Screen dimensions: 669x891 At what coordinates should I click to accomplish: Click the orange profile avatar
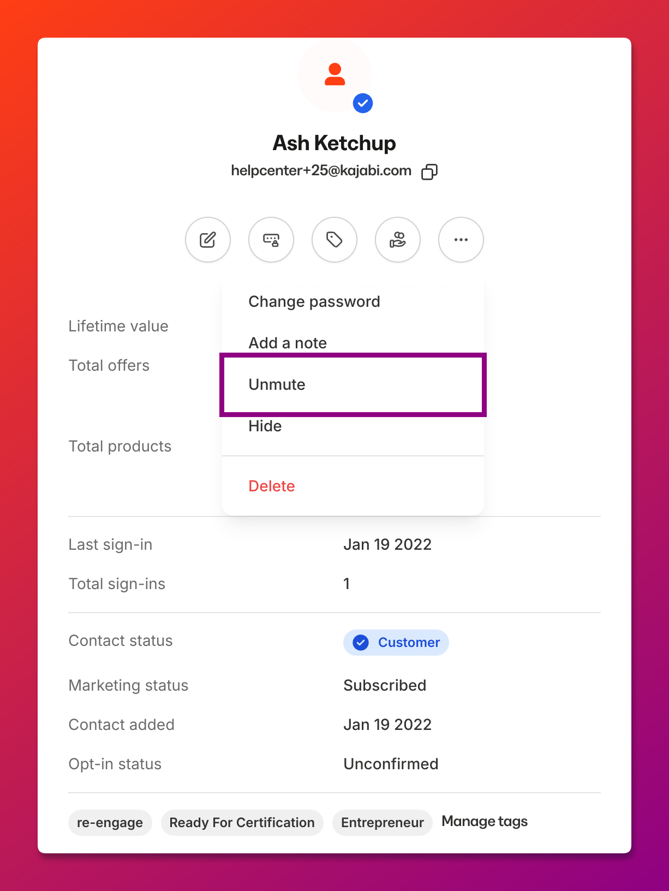pos(334,75)
